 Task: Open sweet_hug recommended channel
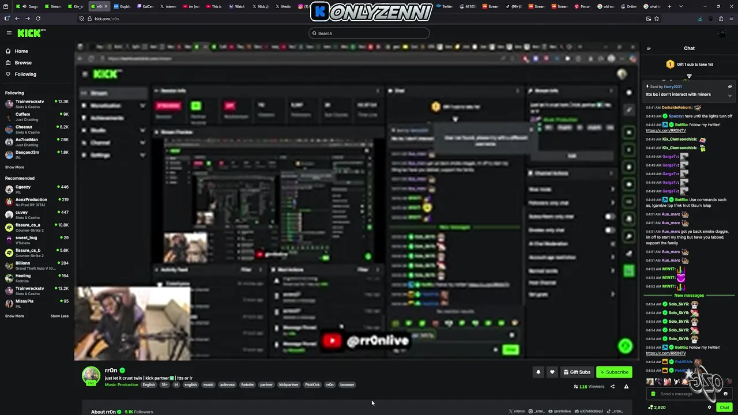[x=37, y=240]
